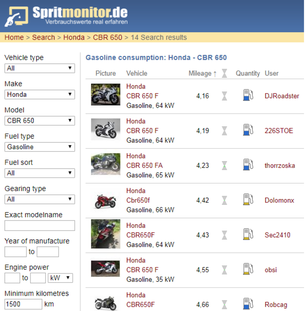Click the fuel pump quantity icon for 226STOE

pos(248,130)
